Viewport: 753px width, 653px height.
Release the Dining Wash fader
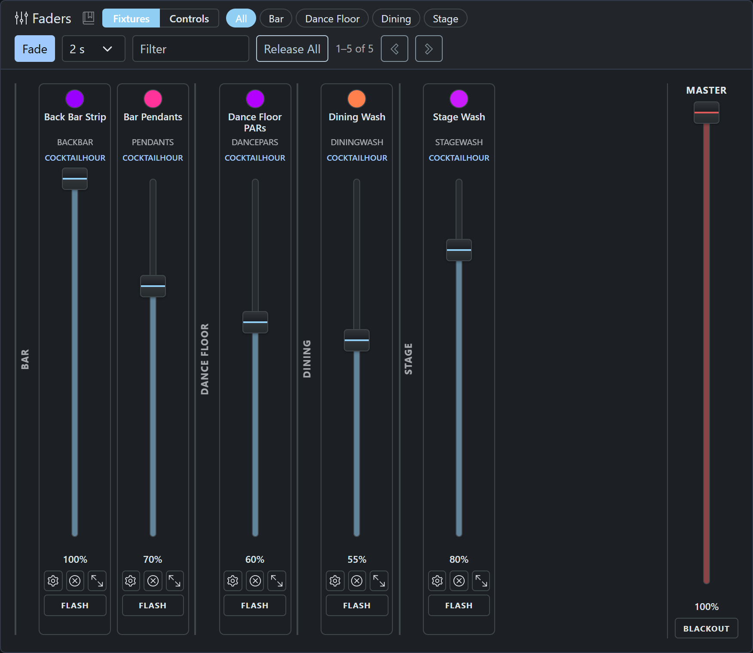pyautogui.click(x=357, y=581)
